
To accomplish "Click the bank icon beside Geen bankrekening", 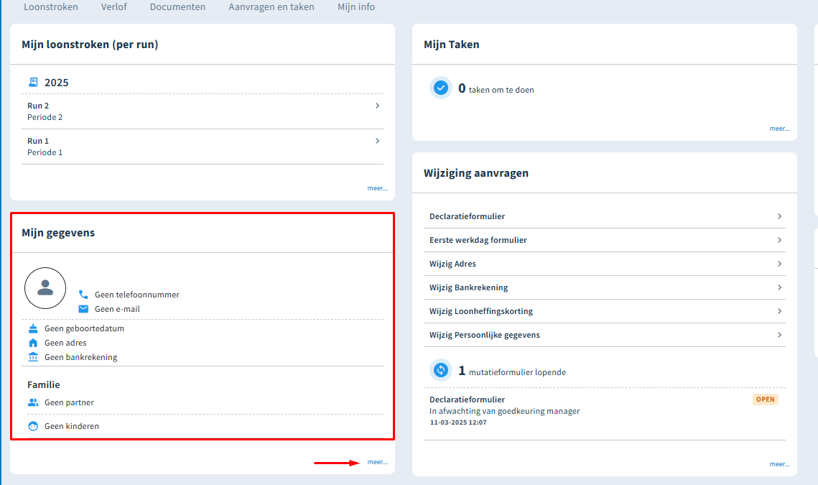I will click(x=33, y=357).
